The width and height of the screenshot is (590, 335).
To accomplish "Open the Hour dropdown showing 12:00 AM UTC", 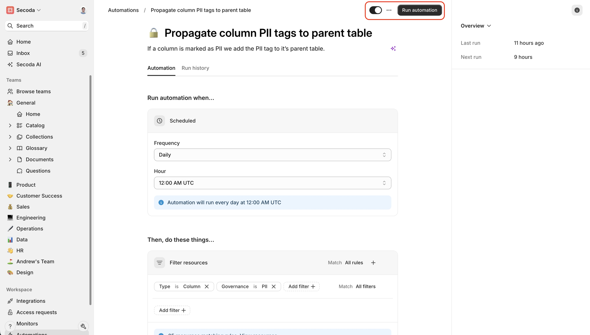I will point(272,183).
